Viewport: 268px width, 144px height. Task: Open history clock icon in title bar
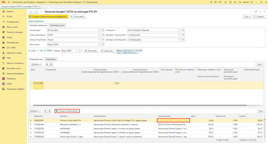[x=230, y=2]
